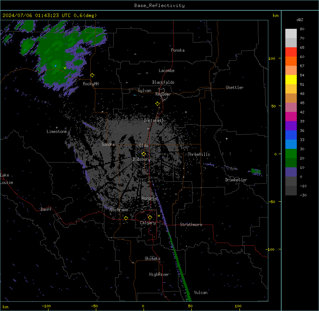The image size is (319, 311).
Task: Click the Okotoks town label
Action: click(152, 259)
